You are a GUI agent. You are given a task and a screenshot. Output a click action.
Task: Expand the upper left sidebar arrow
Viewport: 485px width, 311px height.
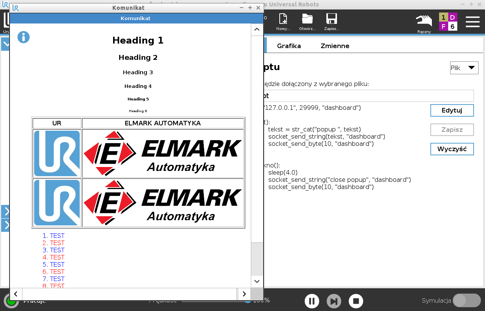(x=5, y=211)
